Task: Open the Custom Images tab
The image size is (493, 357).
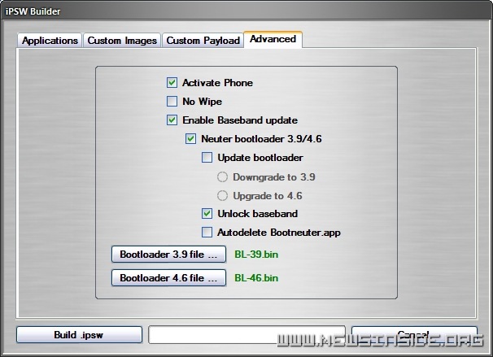Action: tap(122, 41)
